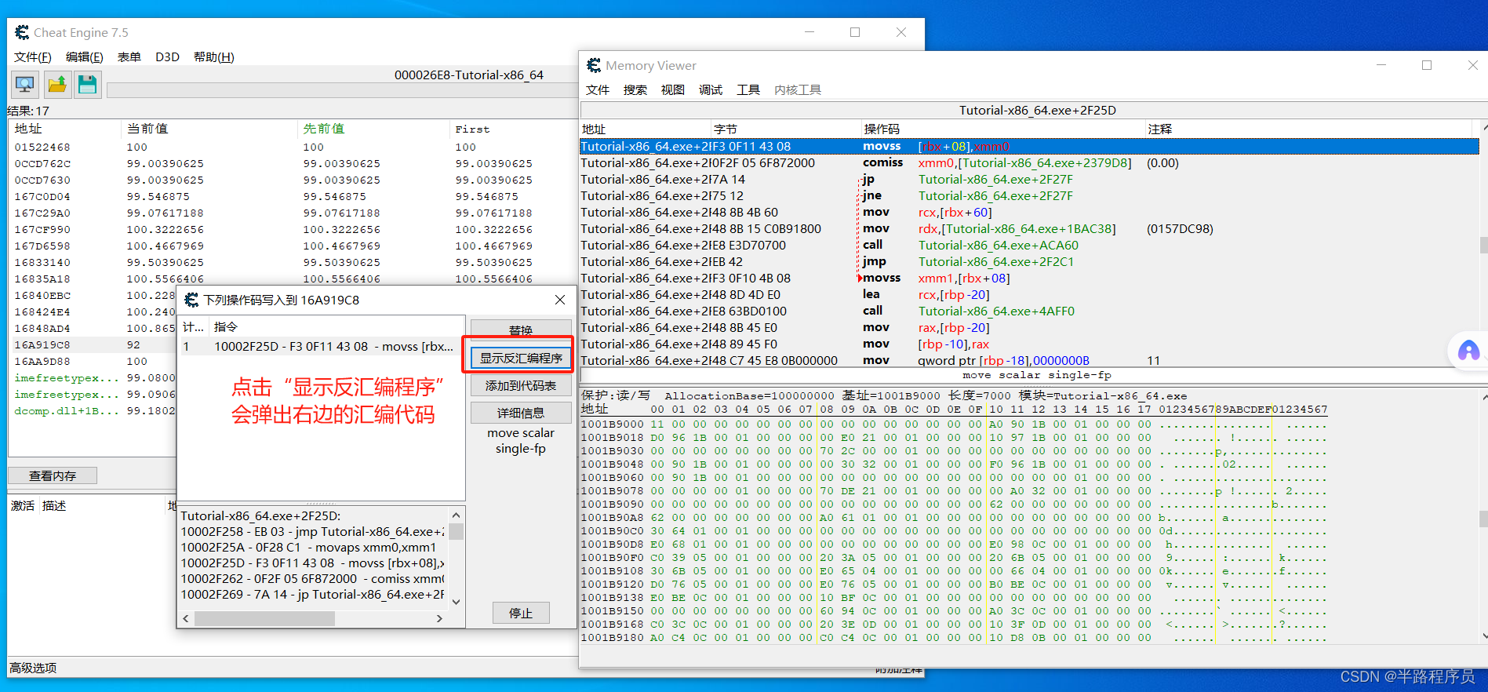Open the 编辑(E) menu

pos(85,57)
